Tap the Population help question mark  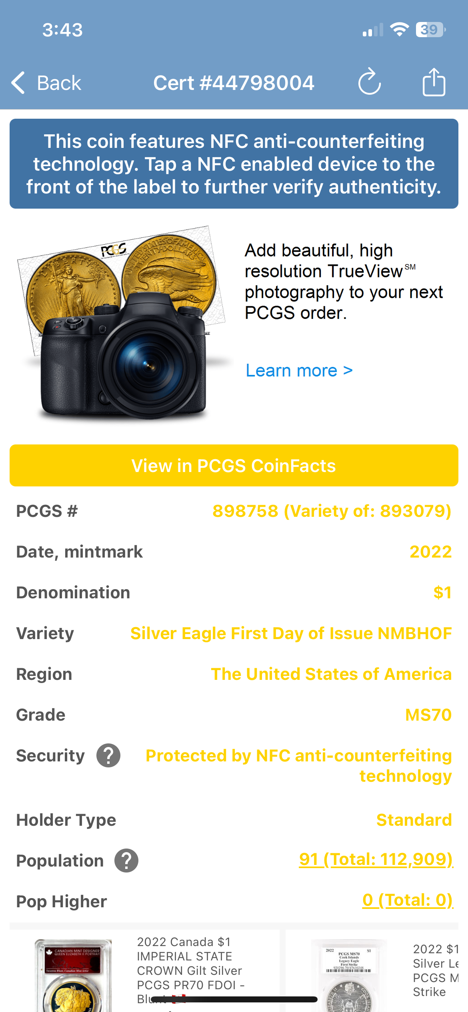point(126,861)
